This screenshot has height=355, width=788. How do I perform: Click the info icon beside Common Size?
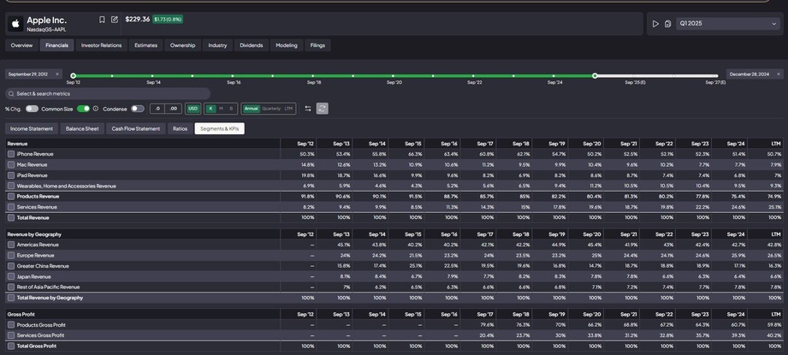(x=96, y=109)
